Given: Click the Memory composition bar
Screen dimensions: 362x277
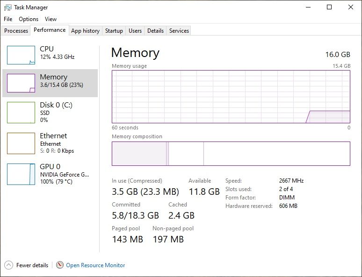Looking at the screenshot, I should pyautogui.click(x=231, y=154).
